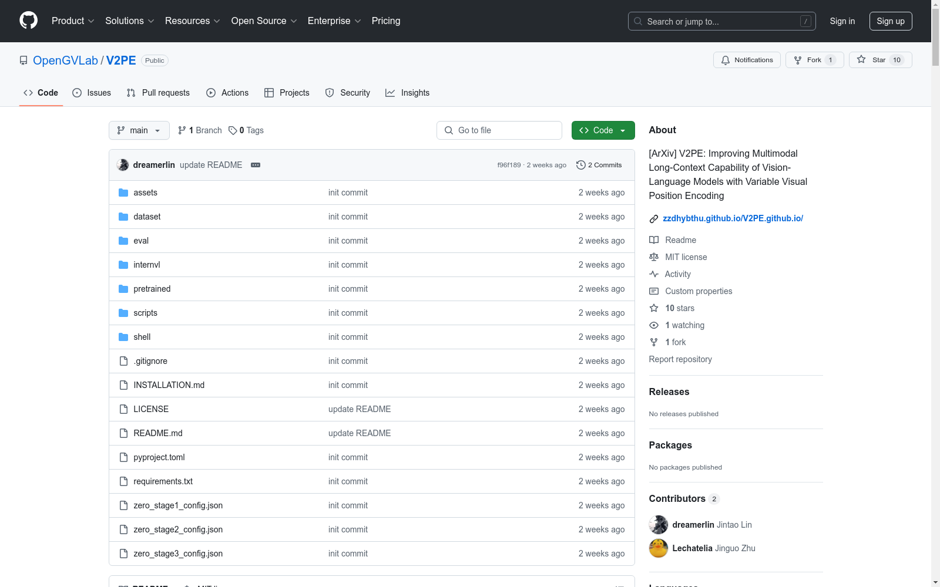Click the GitHub logo icon
This screenshot has height=587, width=940.
pos(28,21)
